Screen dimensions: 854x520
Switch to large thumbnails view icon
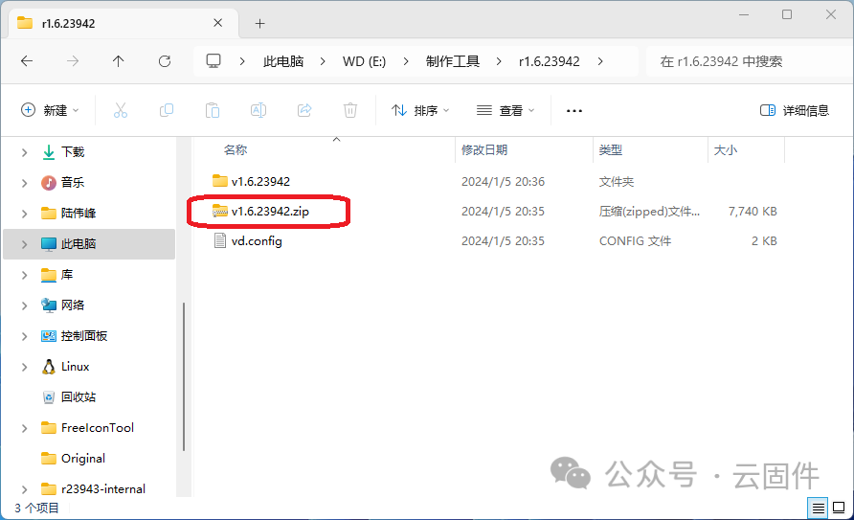[839, 509]
